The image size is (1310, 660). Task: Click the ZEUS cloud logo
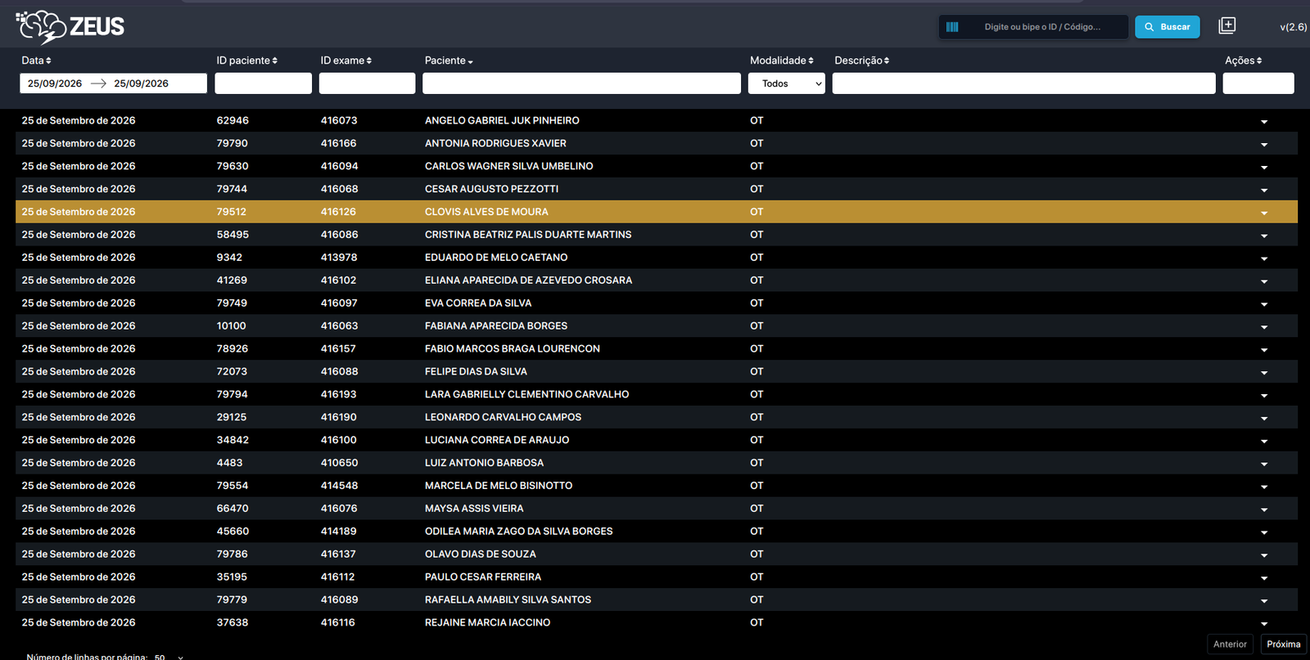tap(70, 27)
